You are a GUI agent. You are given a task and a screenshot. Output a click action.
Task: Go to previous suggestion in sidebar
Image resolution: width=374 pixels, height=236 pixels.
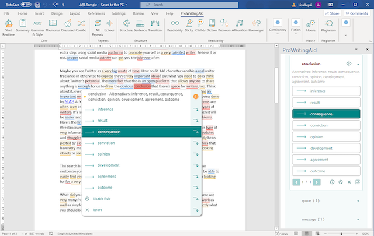[x=296, y=182]
